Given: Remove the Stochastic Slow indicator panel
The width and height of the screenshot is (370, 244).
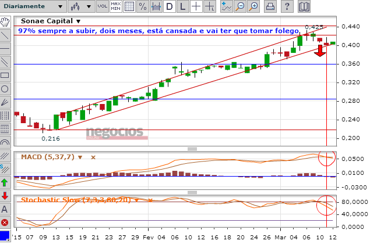Looking at the screenshot, I should (x=150, y=200).
